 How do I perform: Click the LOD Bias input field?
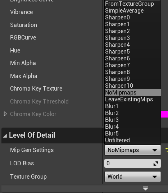[133, 163]
